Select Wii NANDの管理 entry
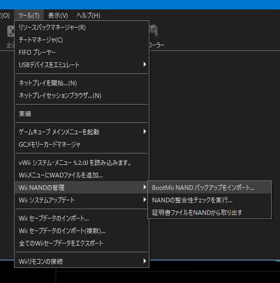Image resolution: width=280 pixels, height=283 pixels. (82, 187)
